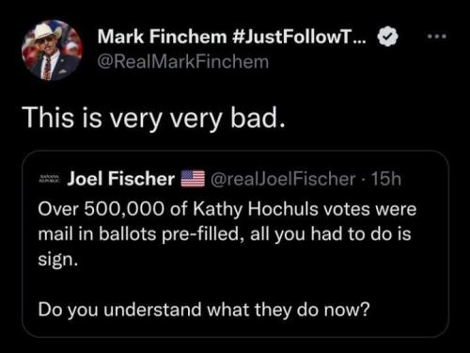The width and height of the screenshot is (470, 353).
Task: Click the "This is very very bad." text
Action: click(155, 118)
